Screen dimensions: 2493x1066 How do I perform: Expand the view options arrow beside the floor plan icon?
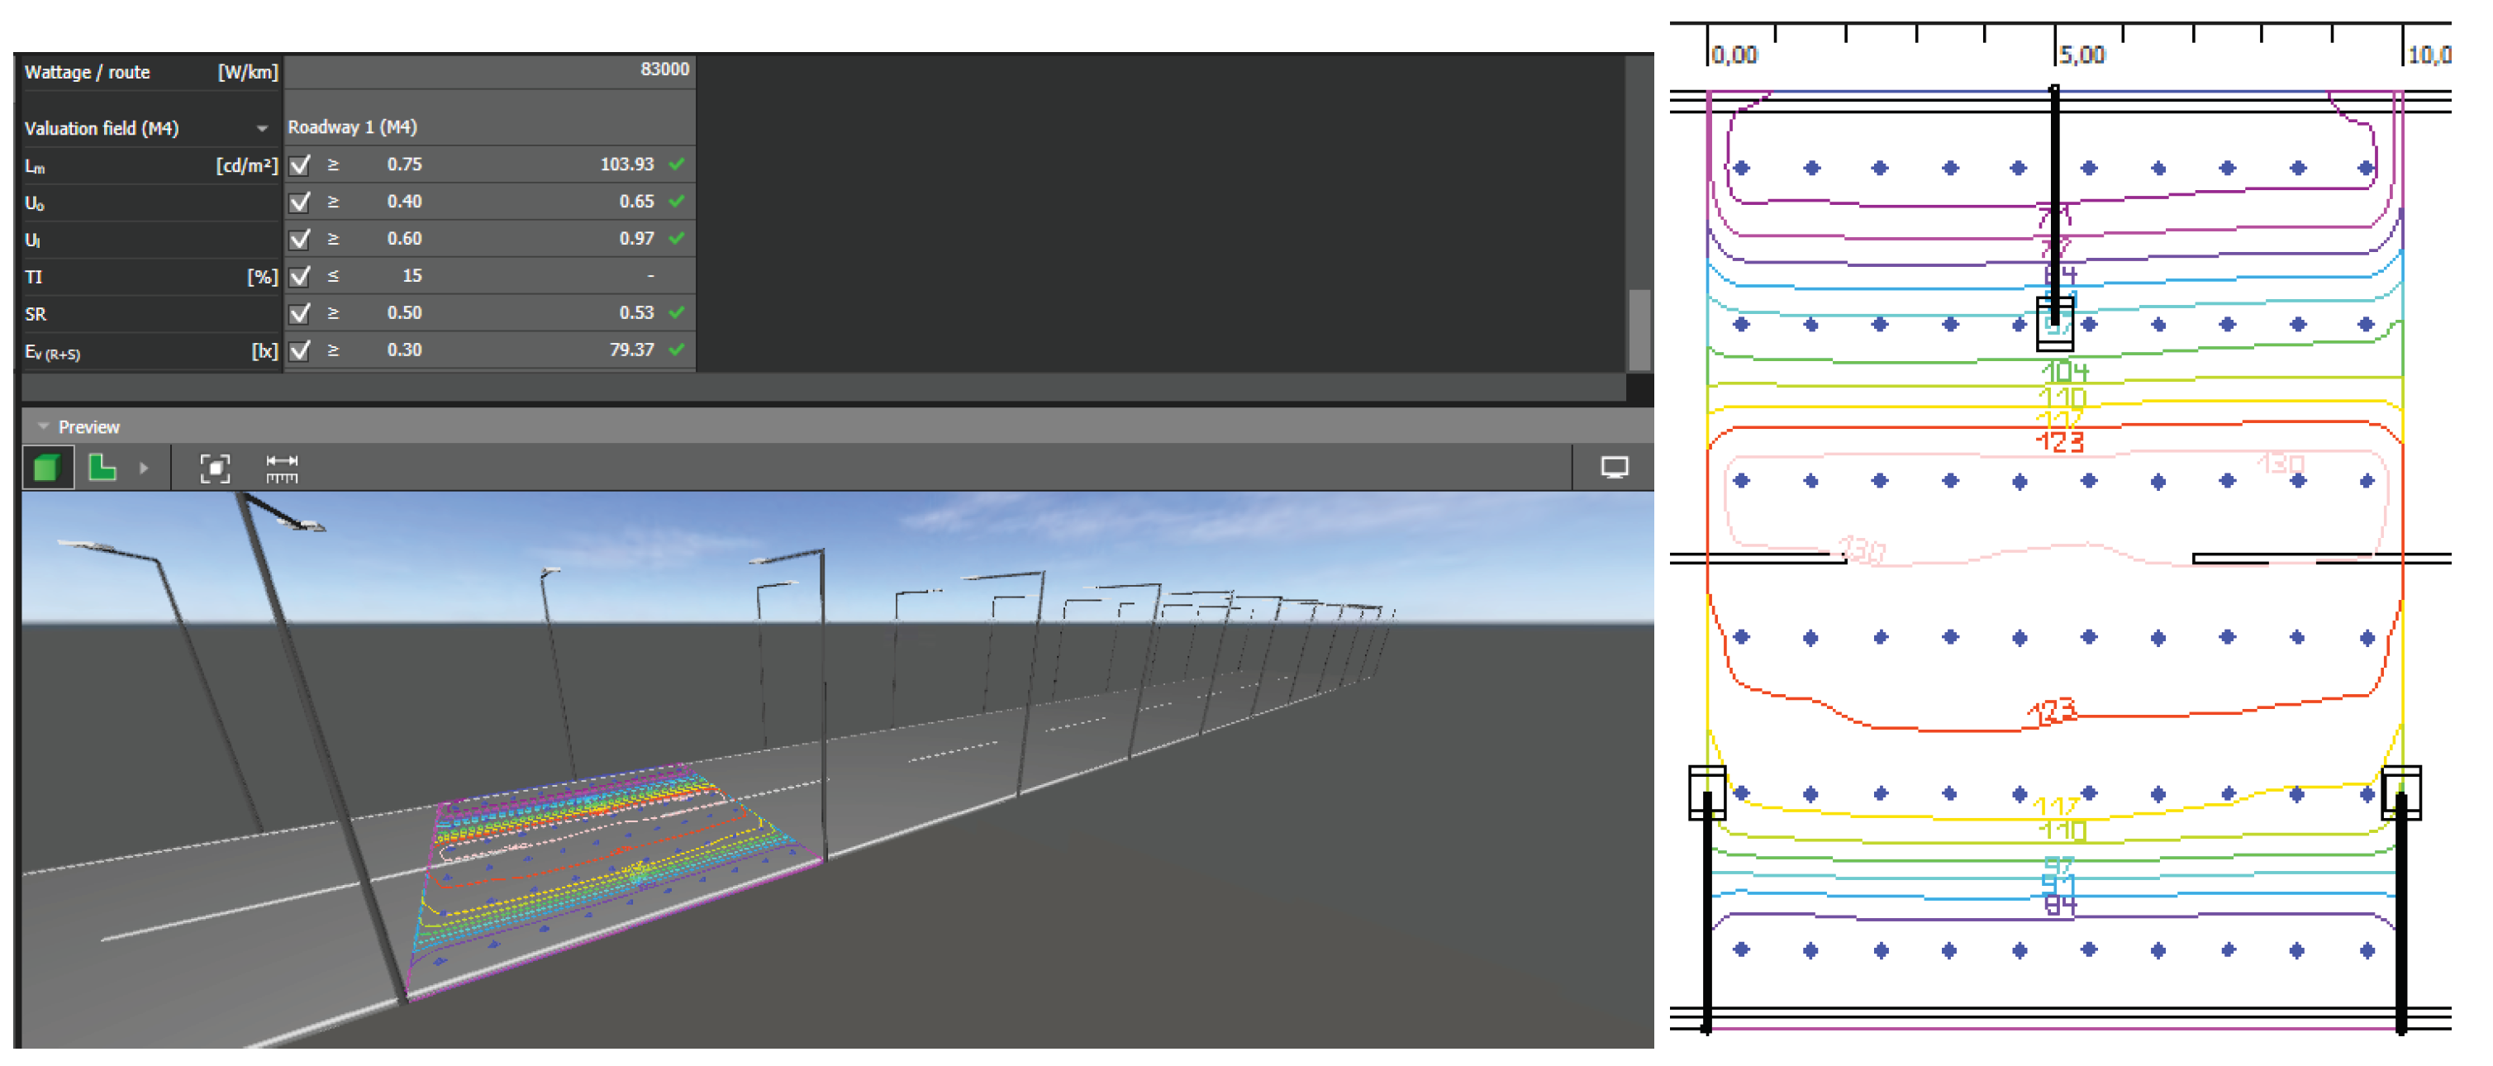coord(143,469)
